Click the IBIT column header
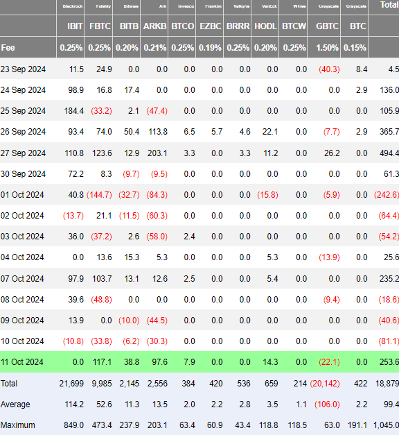The height and width of the screenshot is (435, 399). pos(75,26)
